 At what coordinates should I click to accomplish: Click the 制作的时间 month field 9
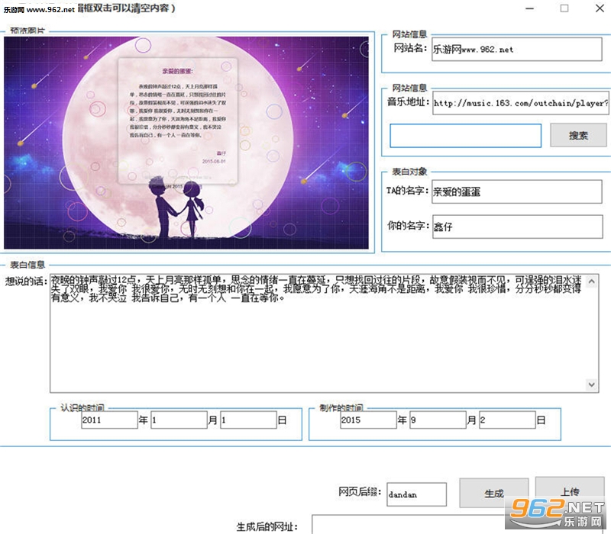pyautogui.click(x=438, y=420)
